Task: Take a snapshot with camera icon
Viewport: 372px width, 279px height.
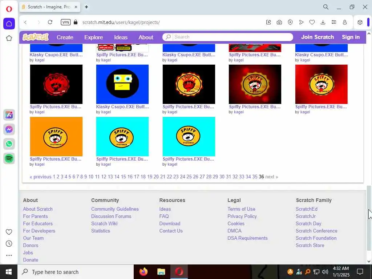Action: pos(279,22)
